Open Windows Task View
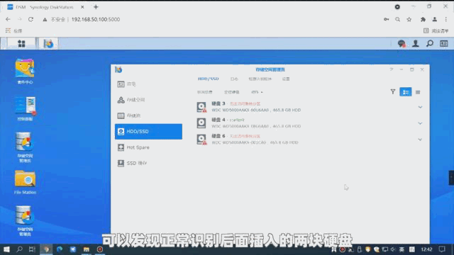 32,249
